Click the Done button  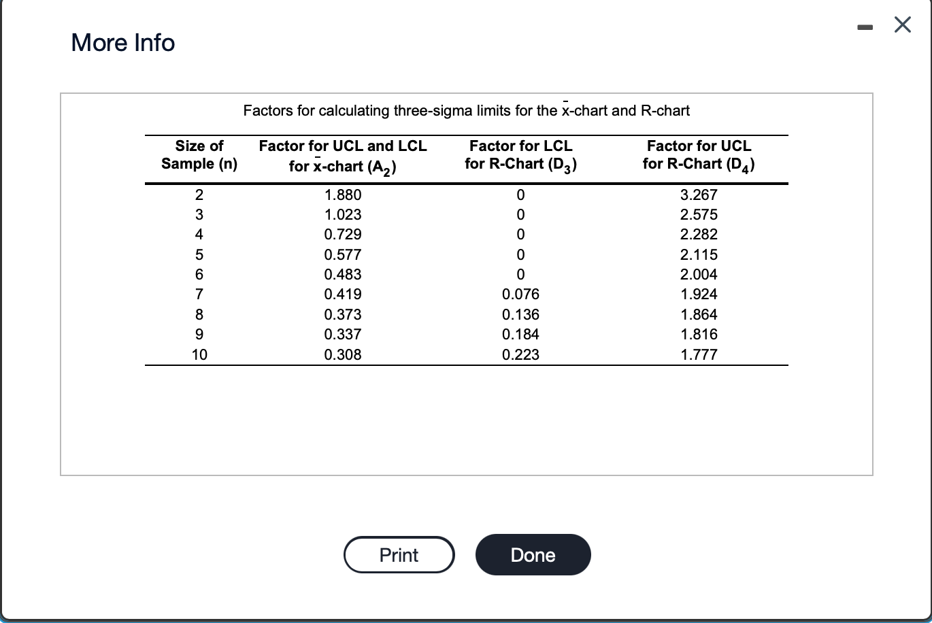533,554
